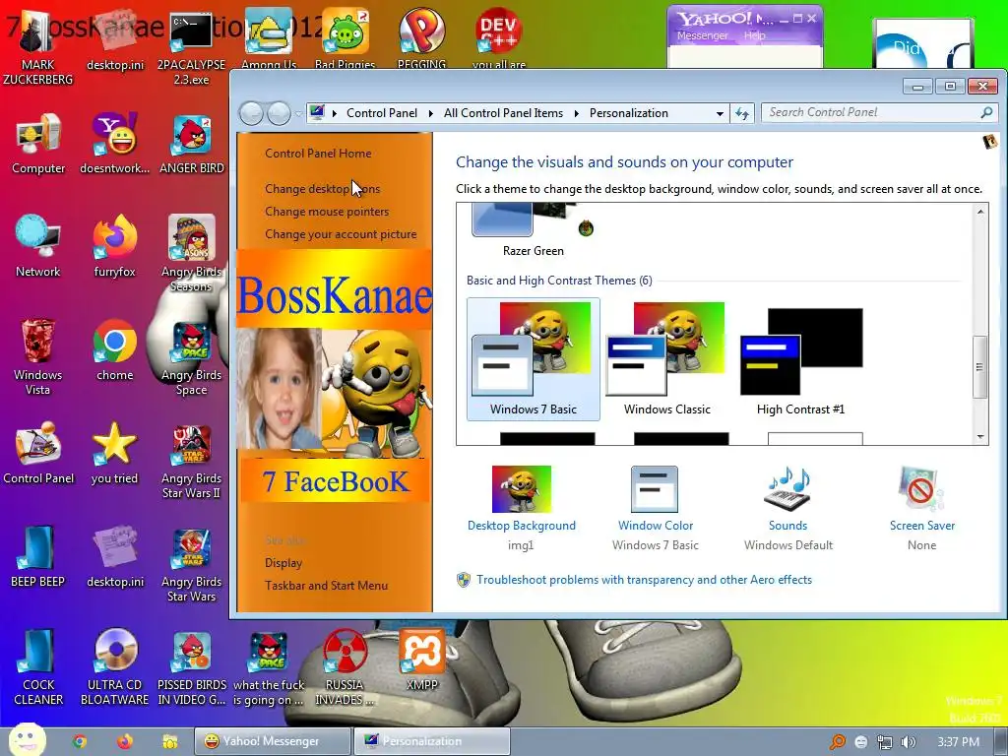Image resolution: width=1008 pixels, height=756 pixels.
Task: Click theme list scroll up arrow
Action: click(980, 212)
